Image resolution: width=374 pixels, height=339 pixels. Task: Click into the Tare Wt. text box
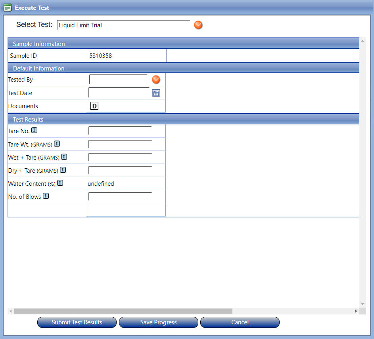[x=120, y=144]
